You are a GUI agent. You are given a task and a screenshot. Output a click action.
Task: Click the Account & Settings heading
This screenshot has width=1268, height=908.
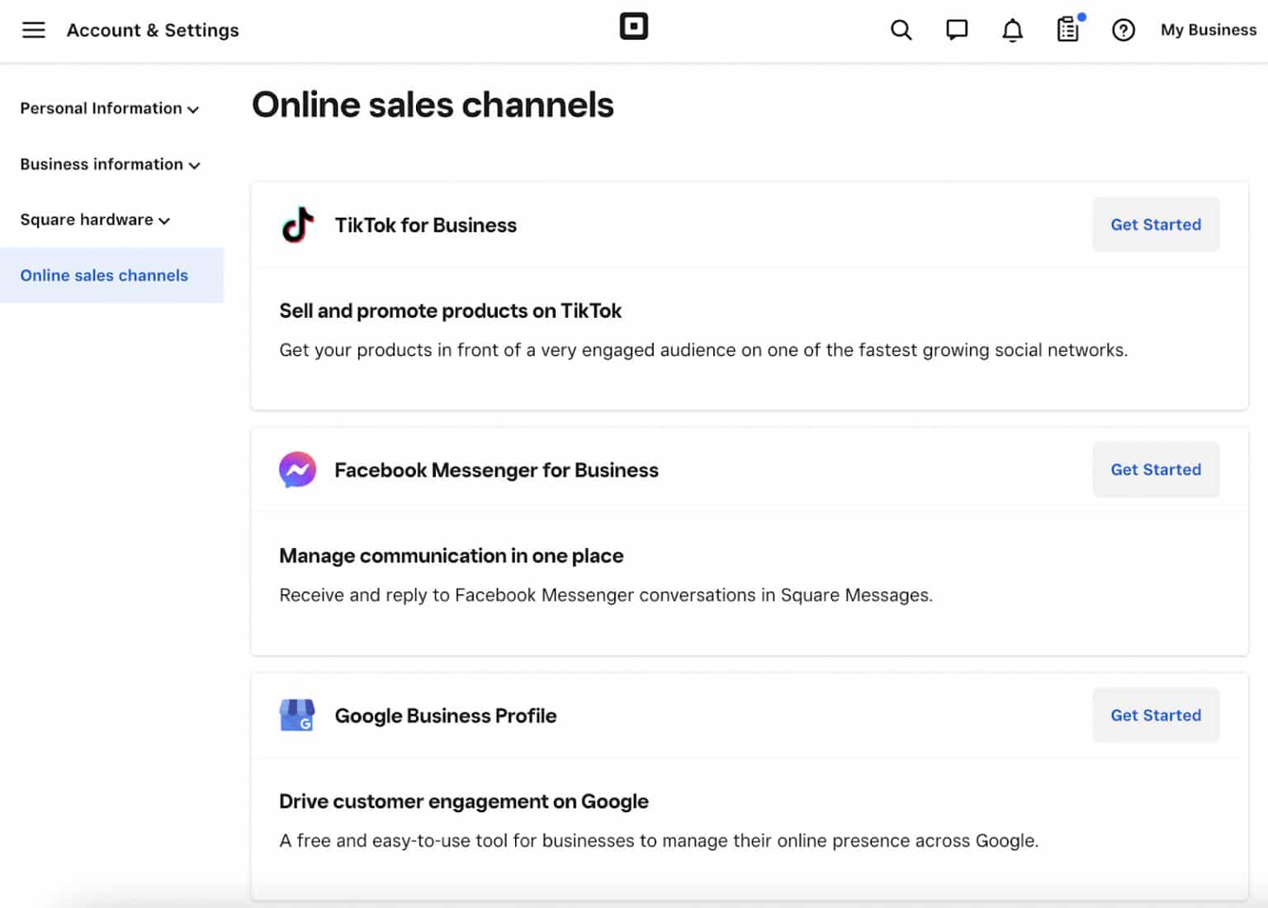pos(154,30)
